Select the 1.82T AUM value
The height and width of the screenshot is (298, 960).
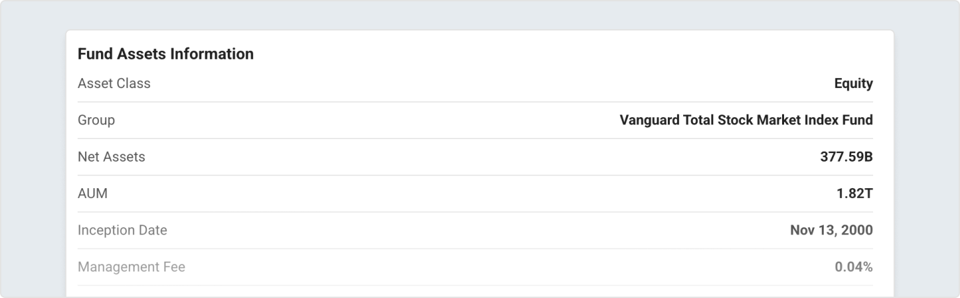(x=854, y=193)
